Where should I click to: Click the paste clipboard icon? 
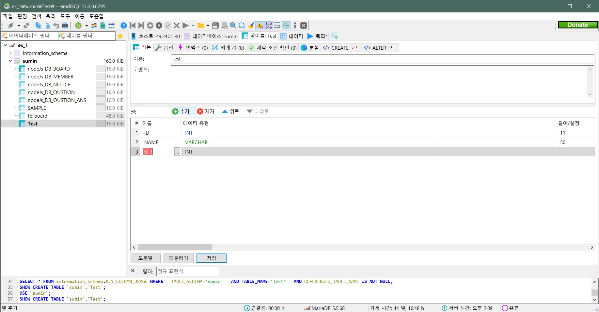tap(47, 25)
